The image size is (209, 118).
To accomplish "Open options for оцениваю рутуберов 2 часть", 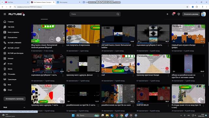I will pyautogui.click(x=168, y=46).
